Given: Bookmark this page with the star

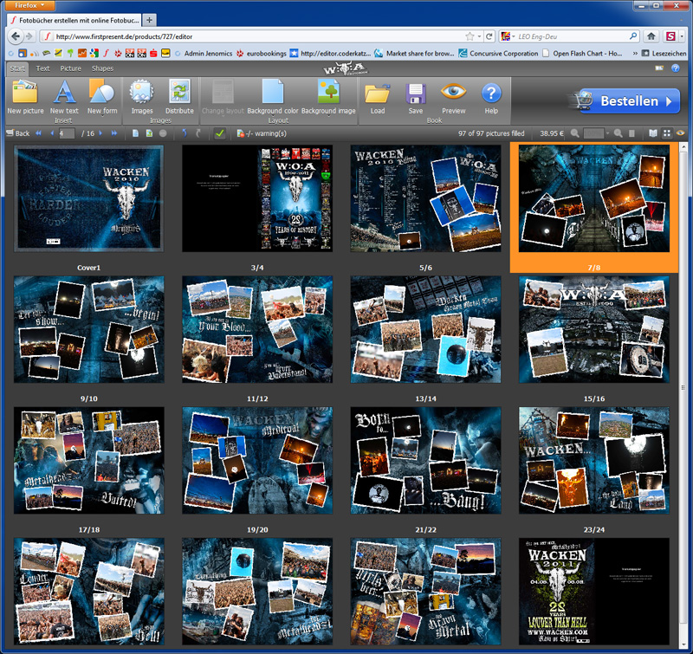Looking at the screenshot, I should (x=470, y=36).
